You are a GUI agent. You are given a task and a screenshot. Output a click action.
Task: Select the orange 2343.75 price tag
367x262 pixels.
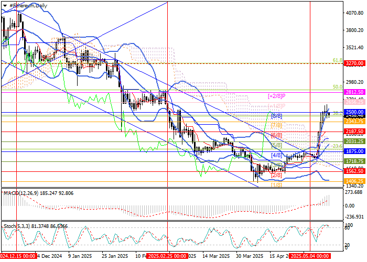click(x=354, y=121)
